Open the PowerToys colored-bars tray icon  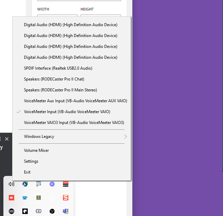tap(39, 198)
